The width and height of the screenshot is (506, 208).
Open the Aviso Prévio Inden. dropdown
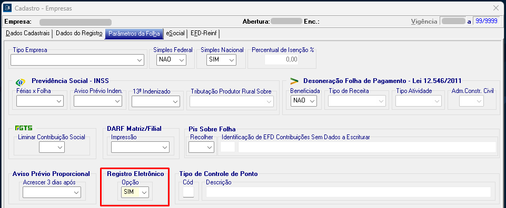tap(97, 101)
